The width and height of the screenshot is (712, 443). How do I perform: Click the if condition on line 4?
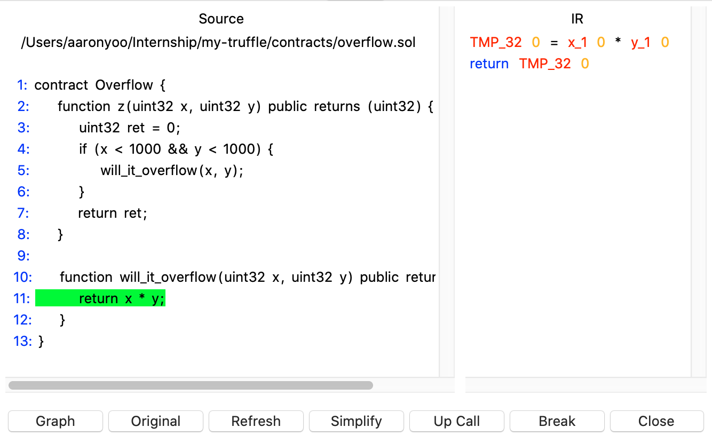[176, 149]
